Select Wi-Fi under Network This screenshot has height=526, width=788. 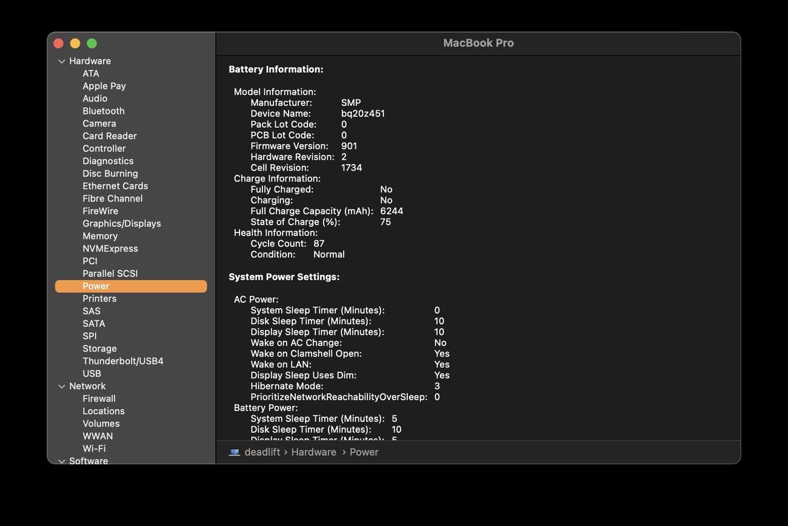pyautogui.click(x=94, y=449)
